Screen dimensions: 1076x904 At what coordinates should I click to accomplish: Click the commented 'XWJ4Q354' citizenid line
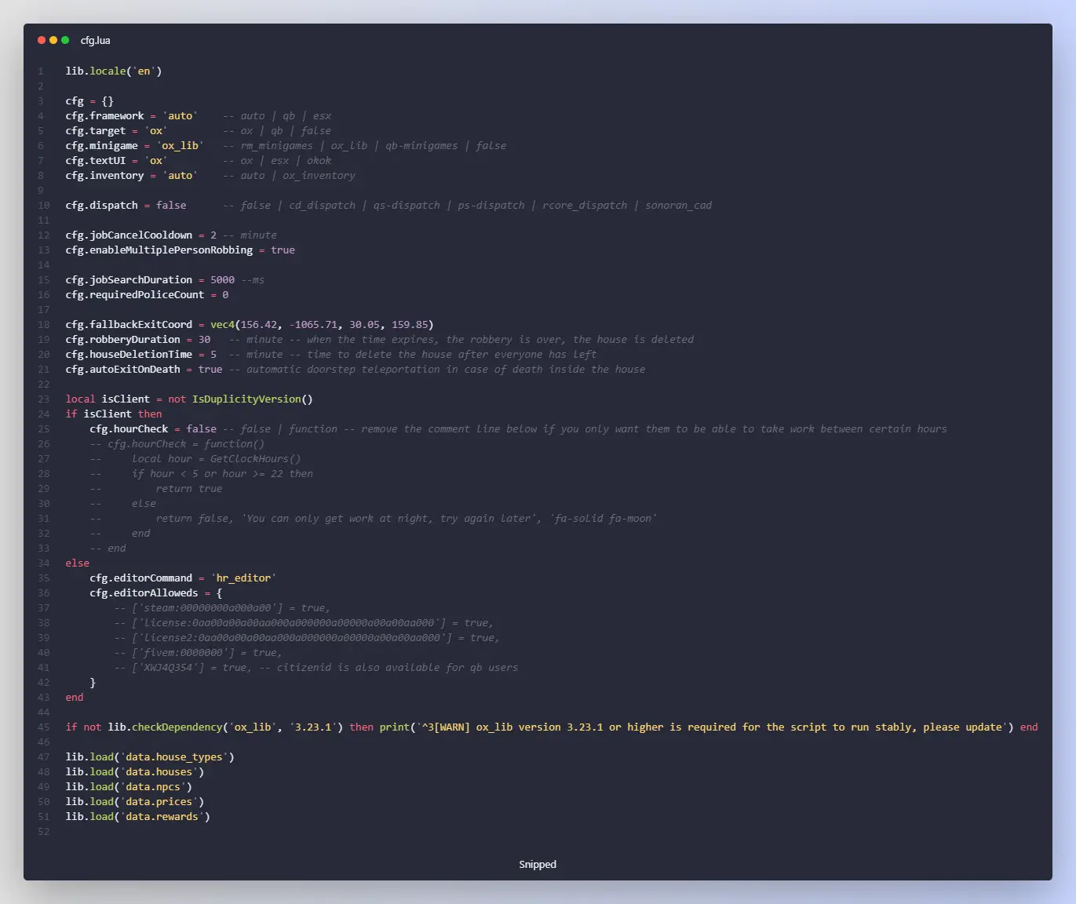316,667
